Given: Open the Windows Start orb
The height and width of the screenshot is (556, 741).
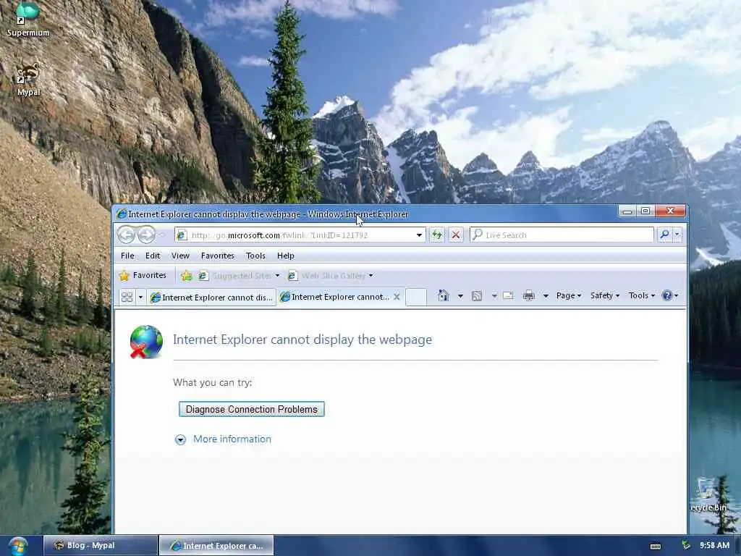Looking at the screenshot, I should click(17, 546).
